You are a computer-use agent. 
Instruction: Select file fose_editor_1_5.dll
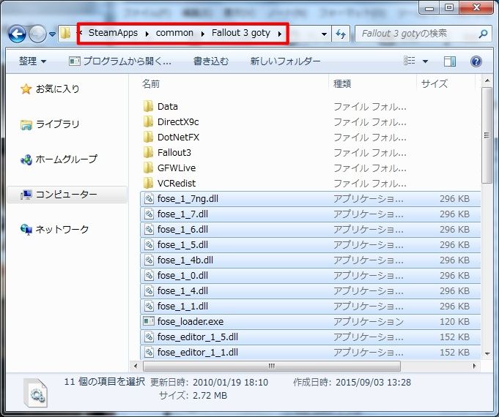click(310, 337)
